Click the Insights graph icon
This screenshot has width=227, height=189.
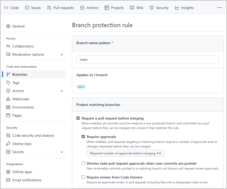(x=177, y=8)
